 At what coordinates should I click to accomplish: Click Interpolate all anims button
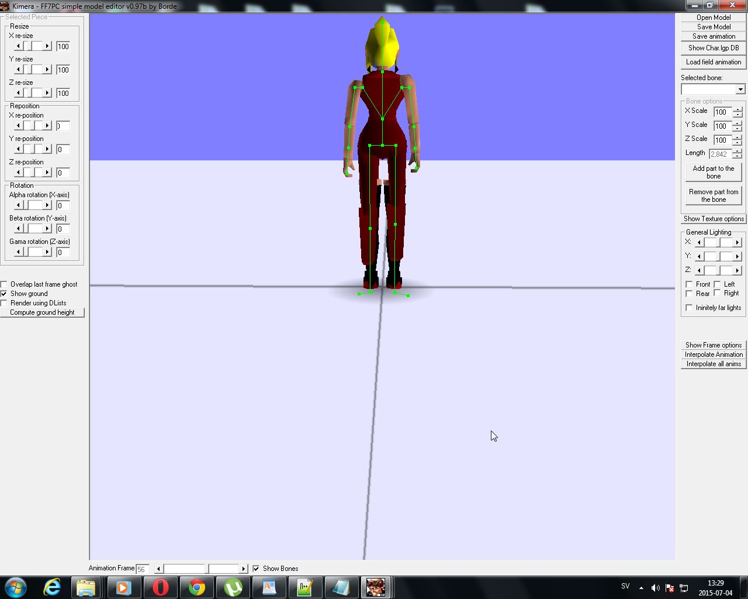714,364
